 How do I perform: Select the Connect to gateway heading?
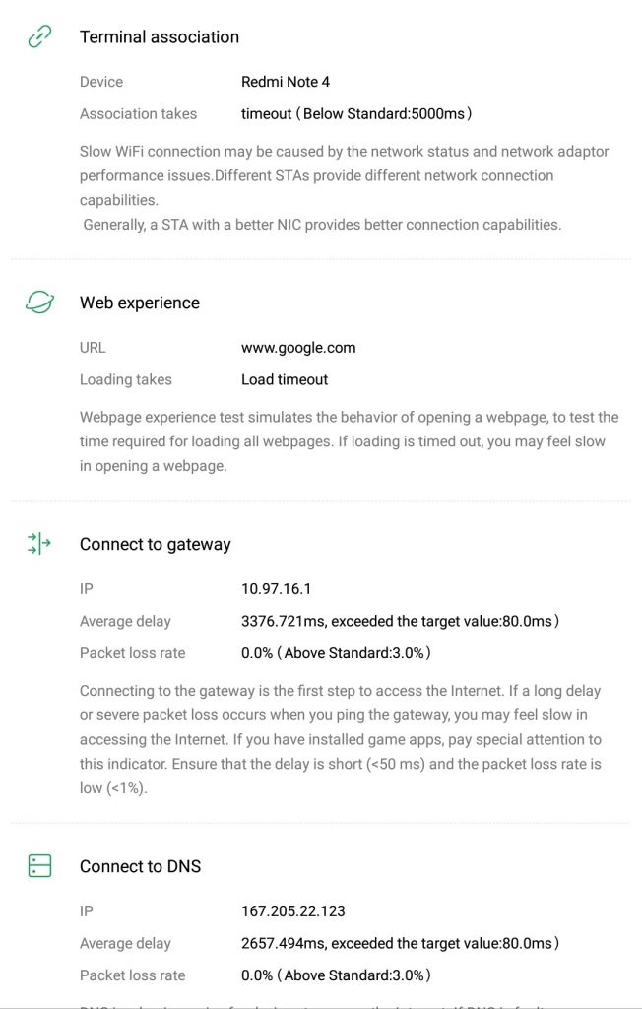156,544
